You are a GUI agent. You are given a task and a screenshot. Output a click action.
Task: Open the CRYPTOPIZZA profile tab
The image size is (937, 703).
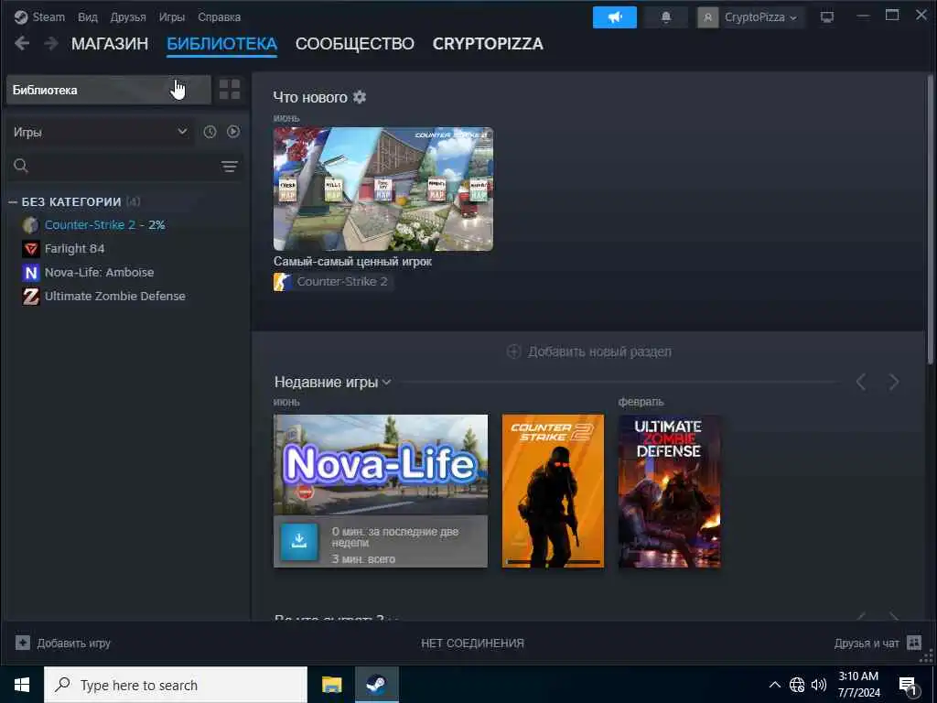(x=488, y=44)
